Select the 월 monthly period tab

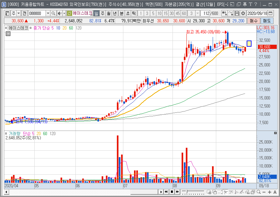point(109,13)
